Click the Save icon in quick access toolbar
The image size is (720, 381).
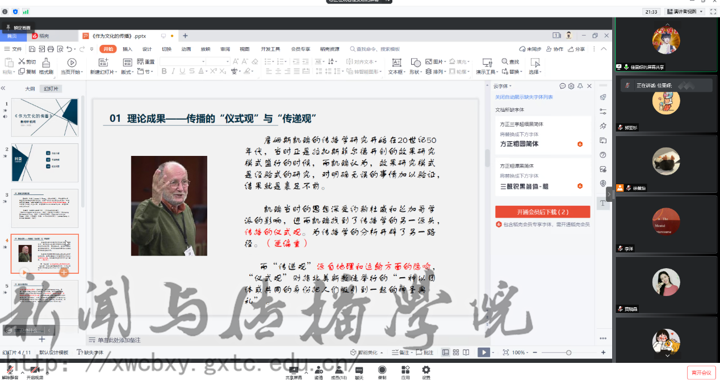tap(32, 49)
